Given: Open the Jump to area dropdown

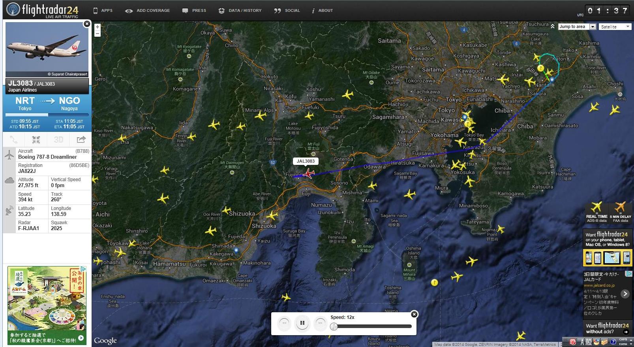Looking at the screenshot, I should (577, 26).
